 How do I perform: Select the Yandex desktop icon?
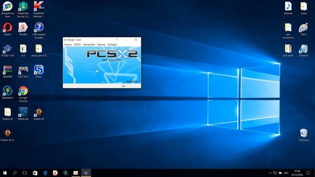point(23,29)
